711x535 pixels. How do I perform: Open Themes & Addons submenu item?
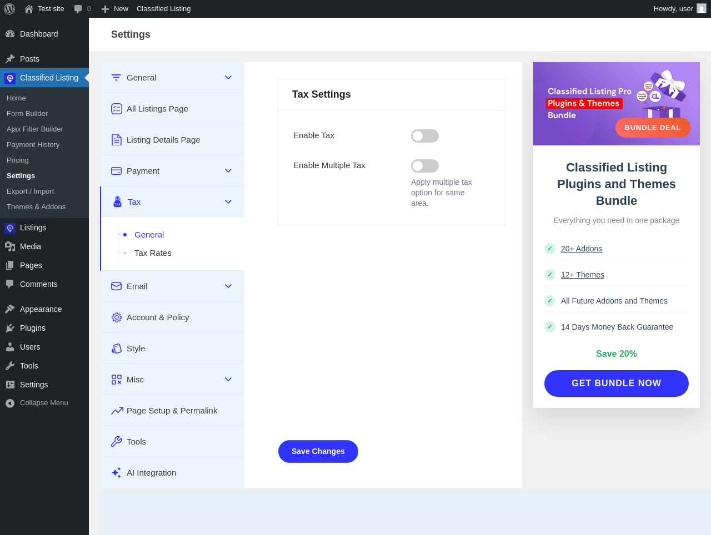click(36, 207)
